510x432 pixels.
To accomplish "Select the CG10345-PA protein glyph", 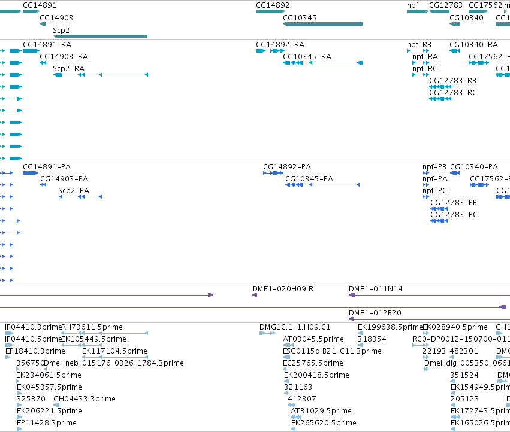I will coord(322,185).
